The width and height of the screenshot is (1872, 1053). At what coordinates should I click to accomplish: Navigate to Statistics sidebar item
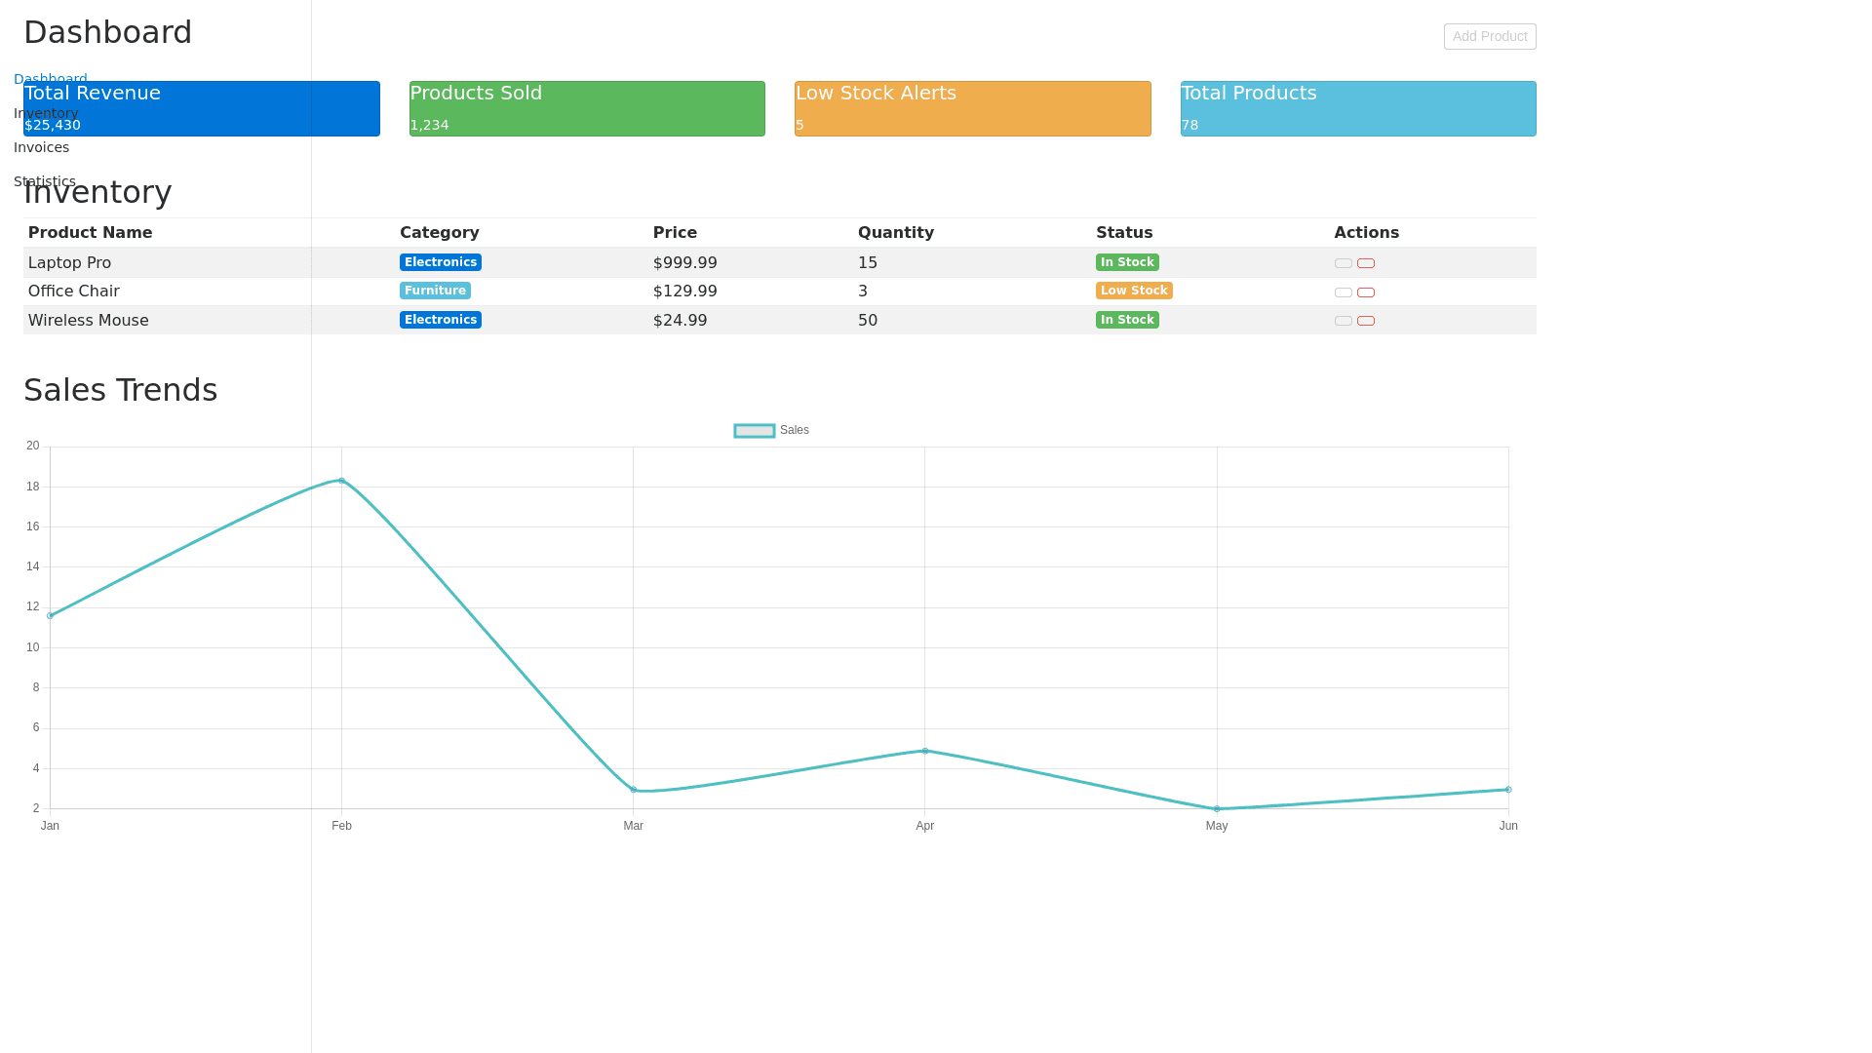pos(45,181)
